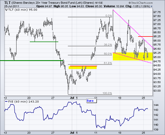Screen dimensions: 165x135
Task: Click the date 25-Jul-2011
Action: tap(11, 6)
